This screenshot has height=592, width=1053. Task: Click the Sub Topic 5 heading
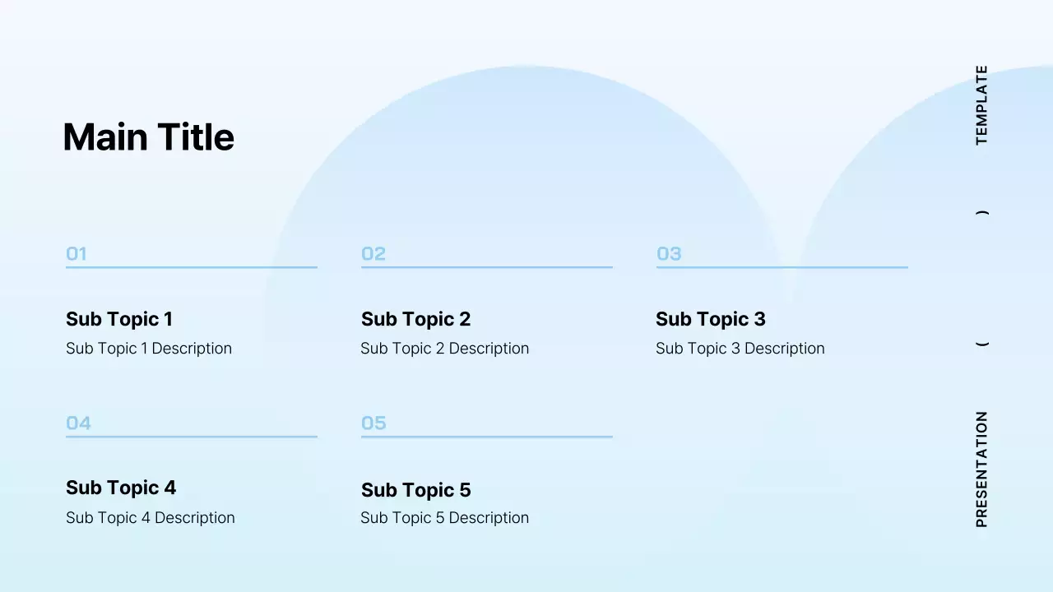[415, 490]
